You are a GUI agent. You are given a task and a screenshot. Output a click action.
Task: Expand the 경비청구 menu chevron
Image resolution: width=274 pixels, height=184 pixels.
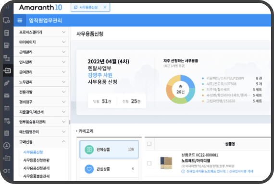(64, 102)
